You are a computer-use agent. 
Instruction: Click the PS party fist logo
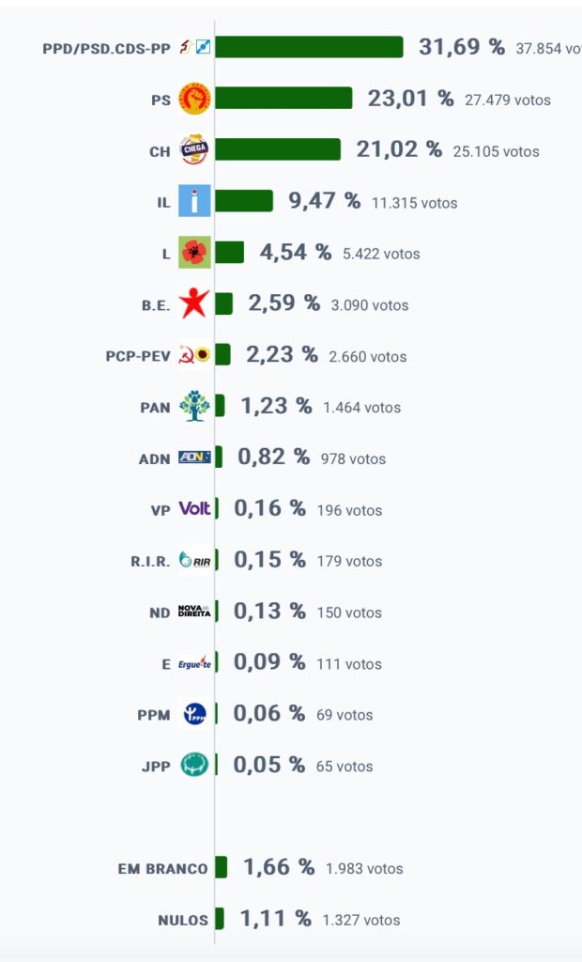(x=194, y=98)
